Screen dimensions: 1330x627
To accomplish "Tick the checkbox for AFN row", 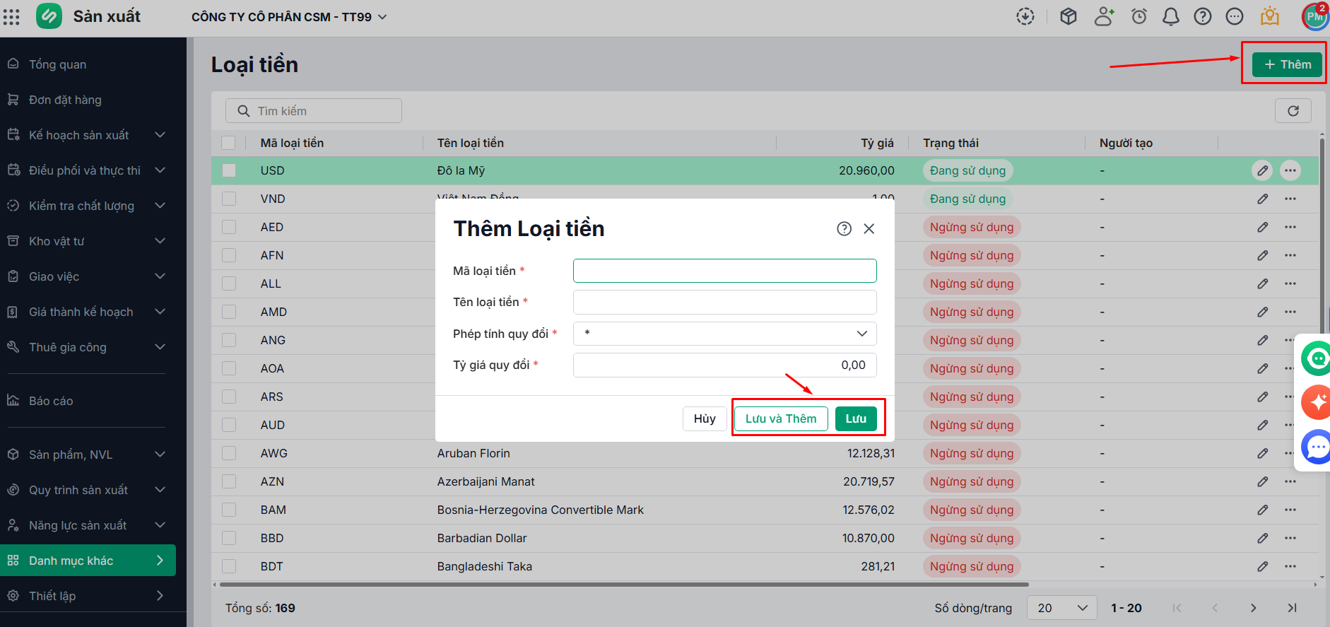I will pos(228,255).
